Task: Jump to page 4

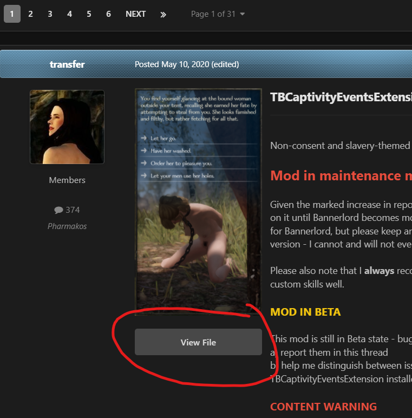Action: point(69,14)
